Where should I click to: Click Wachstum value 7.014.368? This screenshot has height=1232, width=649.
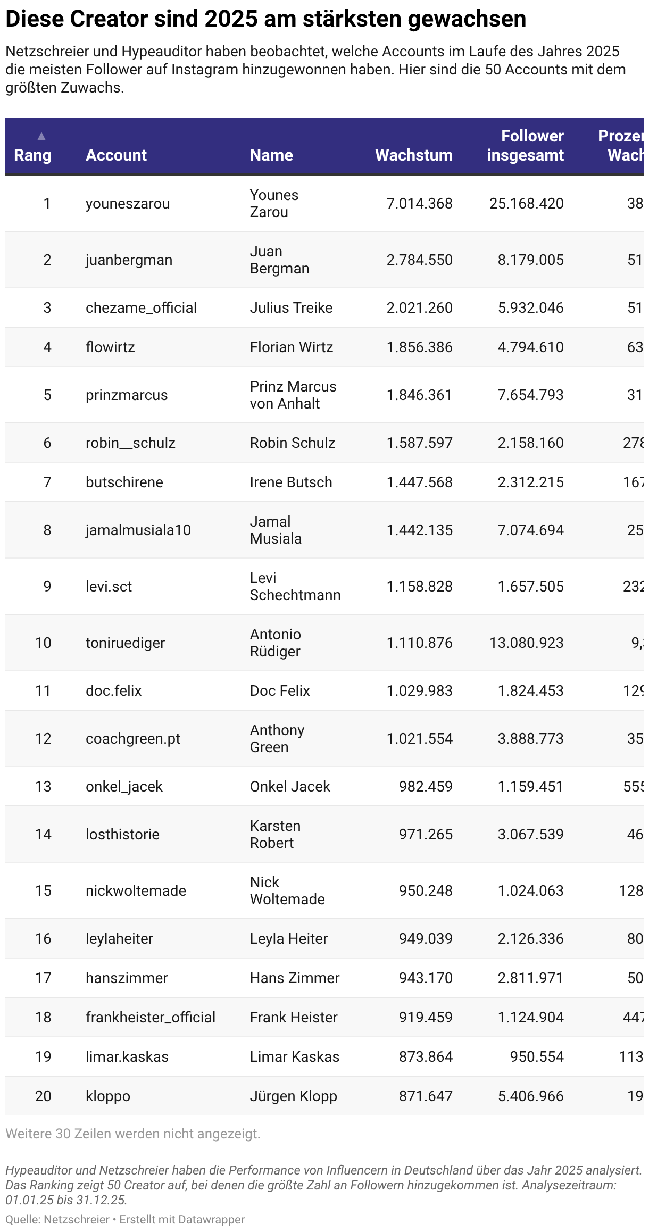pyautogui.click(x=419, y=203)
